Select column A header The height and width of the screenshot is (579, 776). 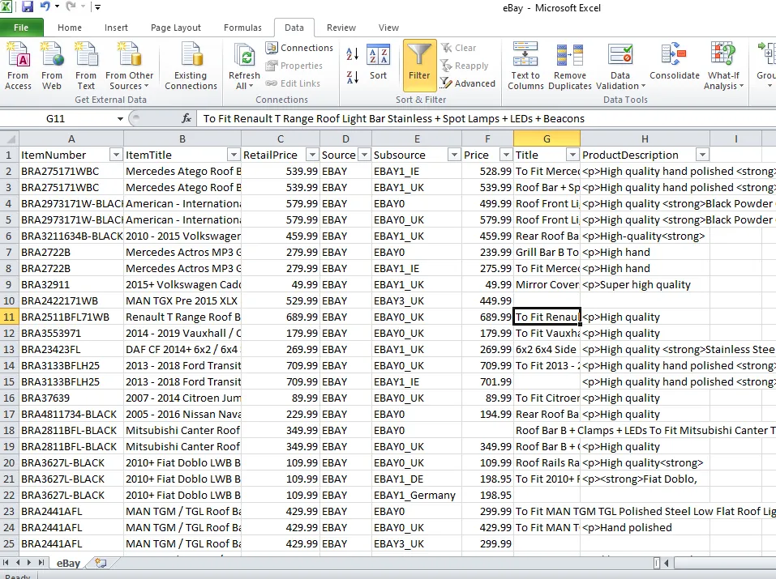pyautogui.click(x=71, y=139)
